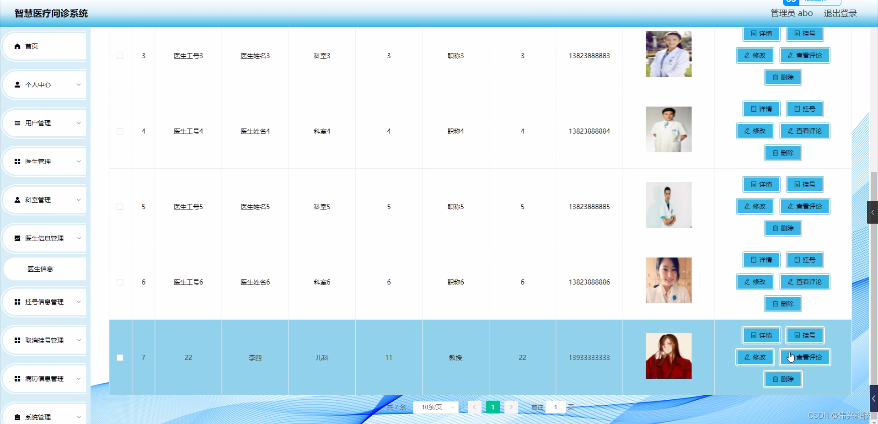Open the 取消挂号管理 menu item
The width and height of the screenshot is (878, 424).
click(44, 340)
